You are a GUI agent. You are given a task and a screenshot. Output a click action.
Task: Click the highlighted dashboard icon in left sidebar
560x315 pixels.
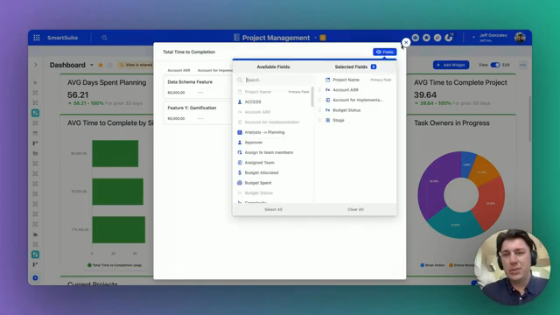(x=35, y=113)
